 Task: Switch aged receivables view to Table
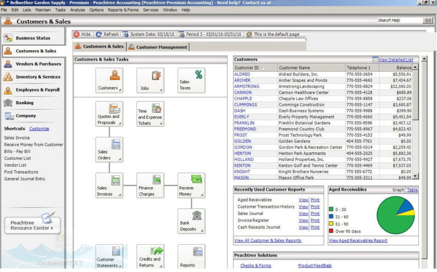click(x=412, y=189)
